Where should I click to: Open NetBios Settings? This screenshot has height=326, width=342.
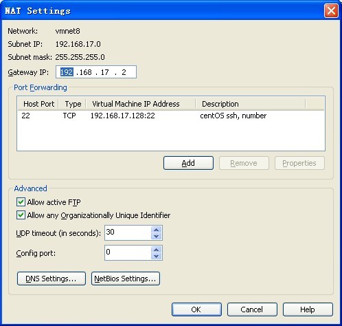[x=126, y=279]
